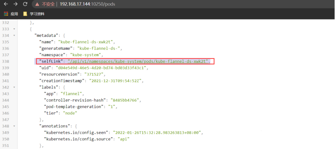This screenshot has height=149, width=336.
Task: Go forward with the browser forward arrow
Action: 16,4
